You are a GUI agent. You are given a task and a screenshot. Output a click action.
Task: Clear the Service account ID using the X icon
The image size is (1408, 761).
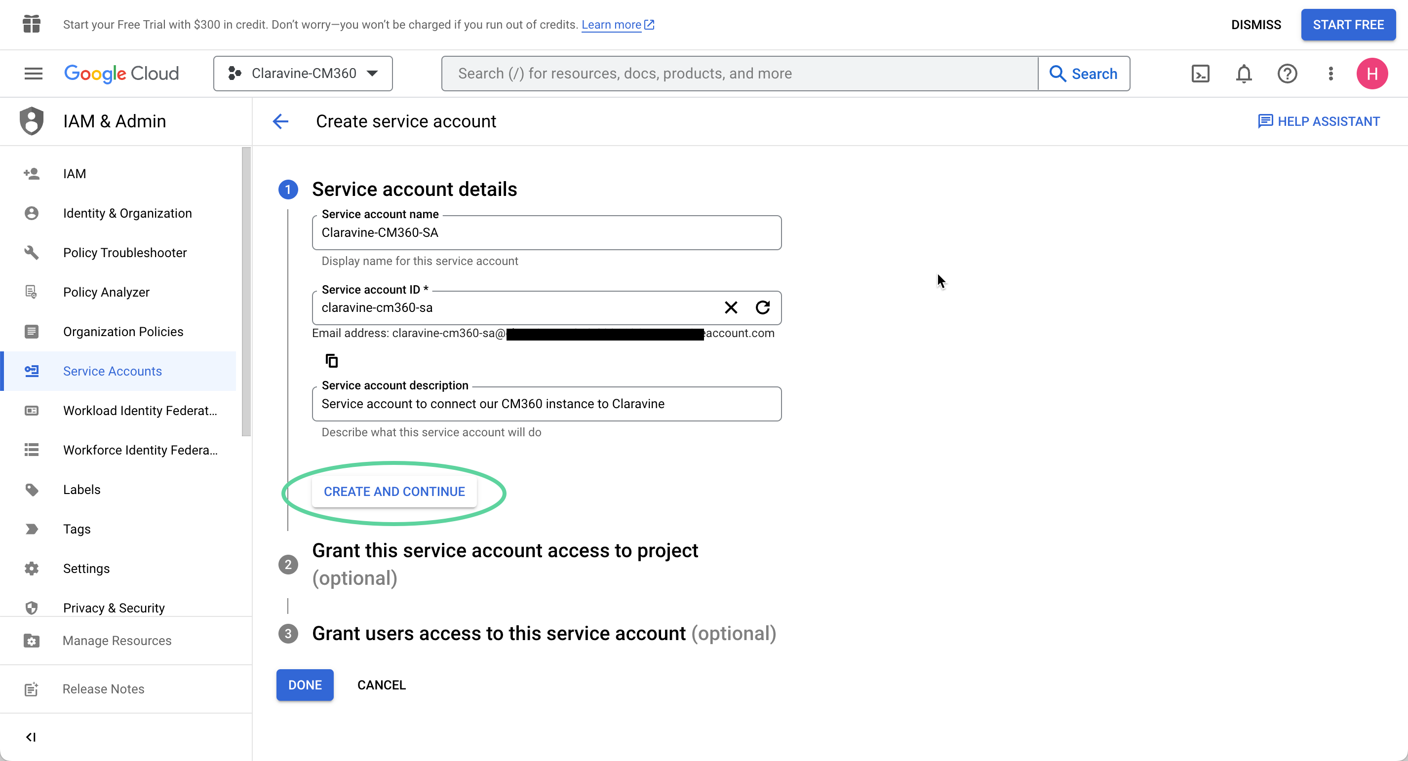[x=731, y=307]
